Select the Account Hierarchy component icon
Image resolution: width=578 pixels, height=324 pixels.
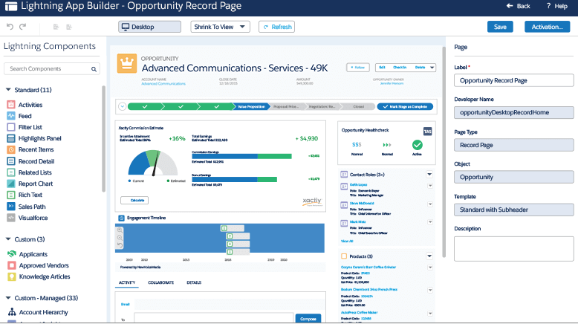coord(12,312)
